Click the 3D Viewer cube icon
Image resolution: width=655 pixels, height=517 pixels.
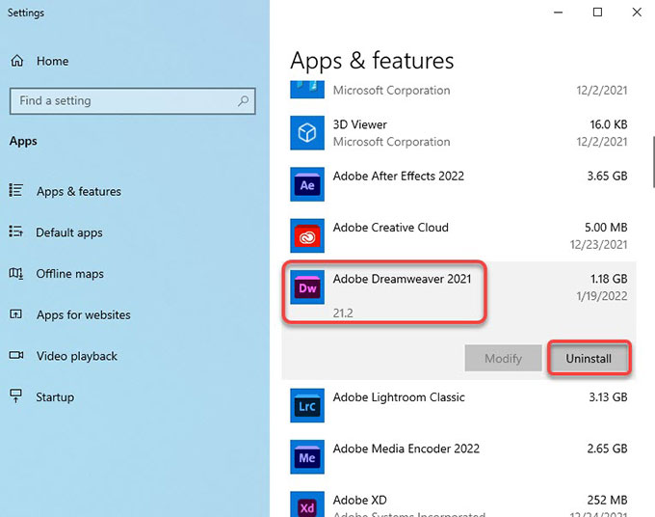[307, 132]
